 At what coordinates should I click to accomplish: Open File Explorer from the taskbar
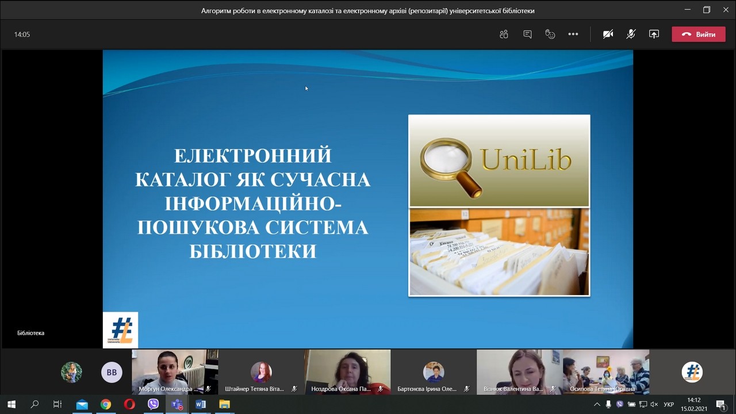click(x=224, y=404)
